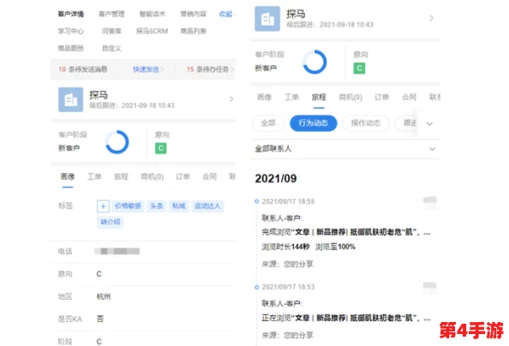Open the 全部联系人 dropdown
The height and width of the screenshot is (346, 509).
pos(345,149)
